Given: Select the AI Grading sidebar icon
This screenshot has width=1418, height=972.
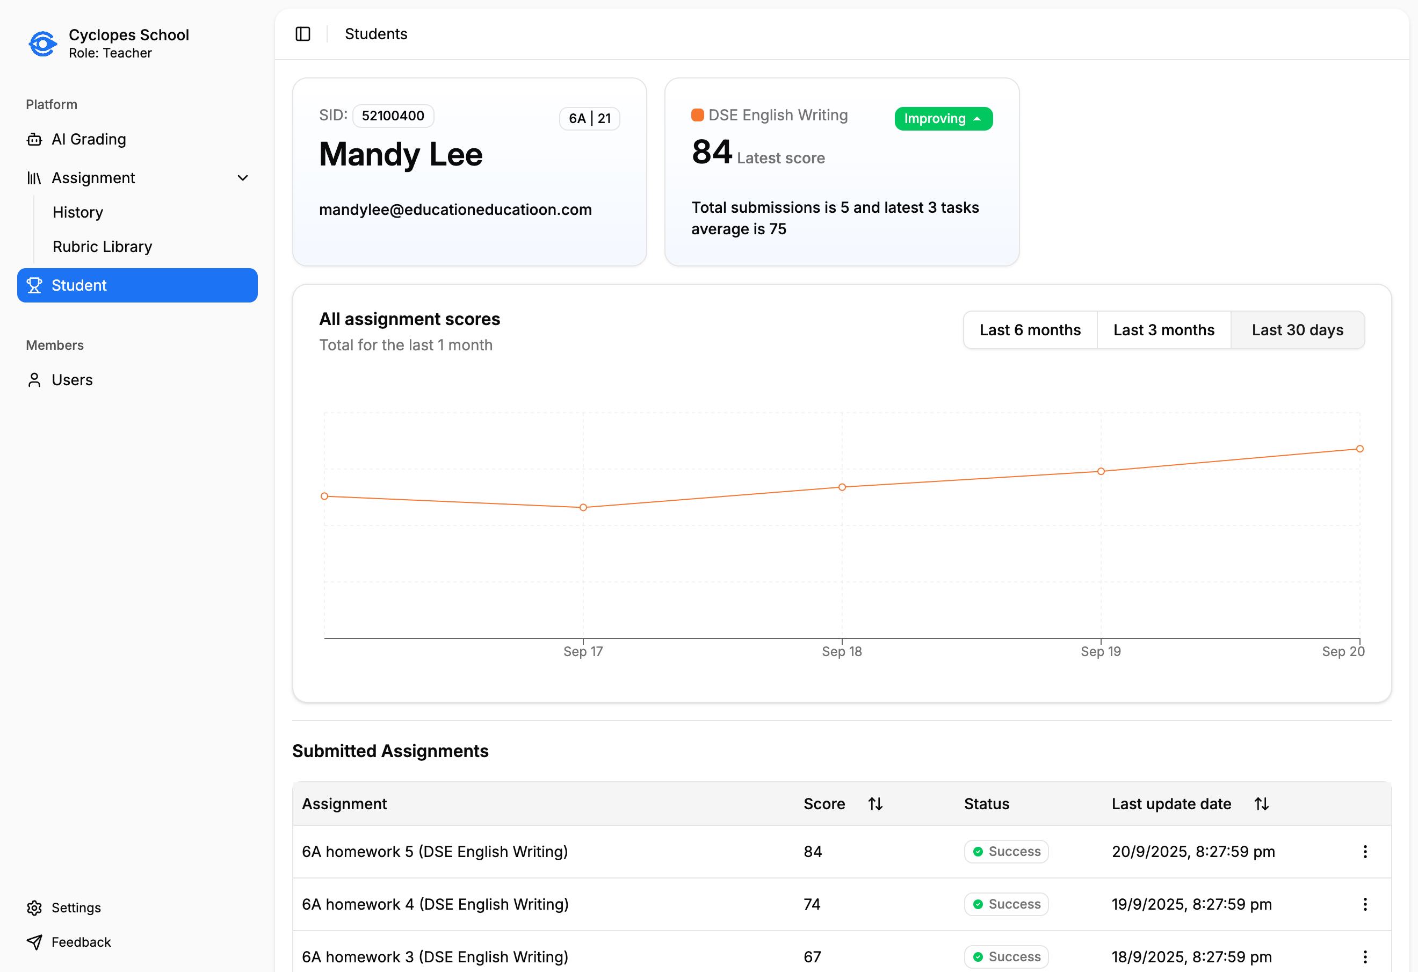Looking at the screenshot, I should click(34, 139).
